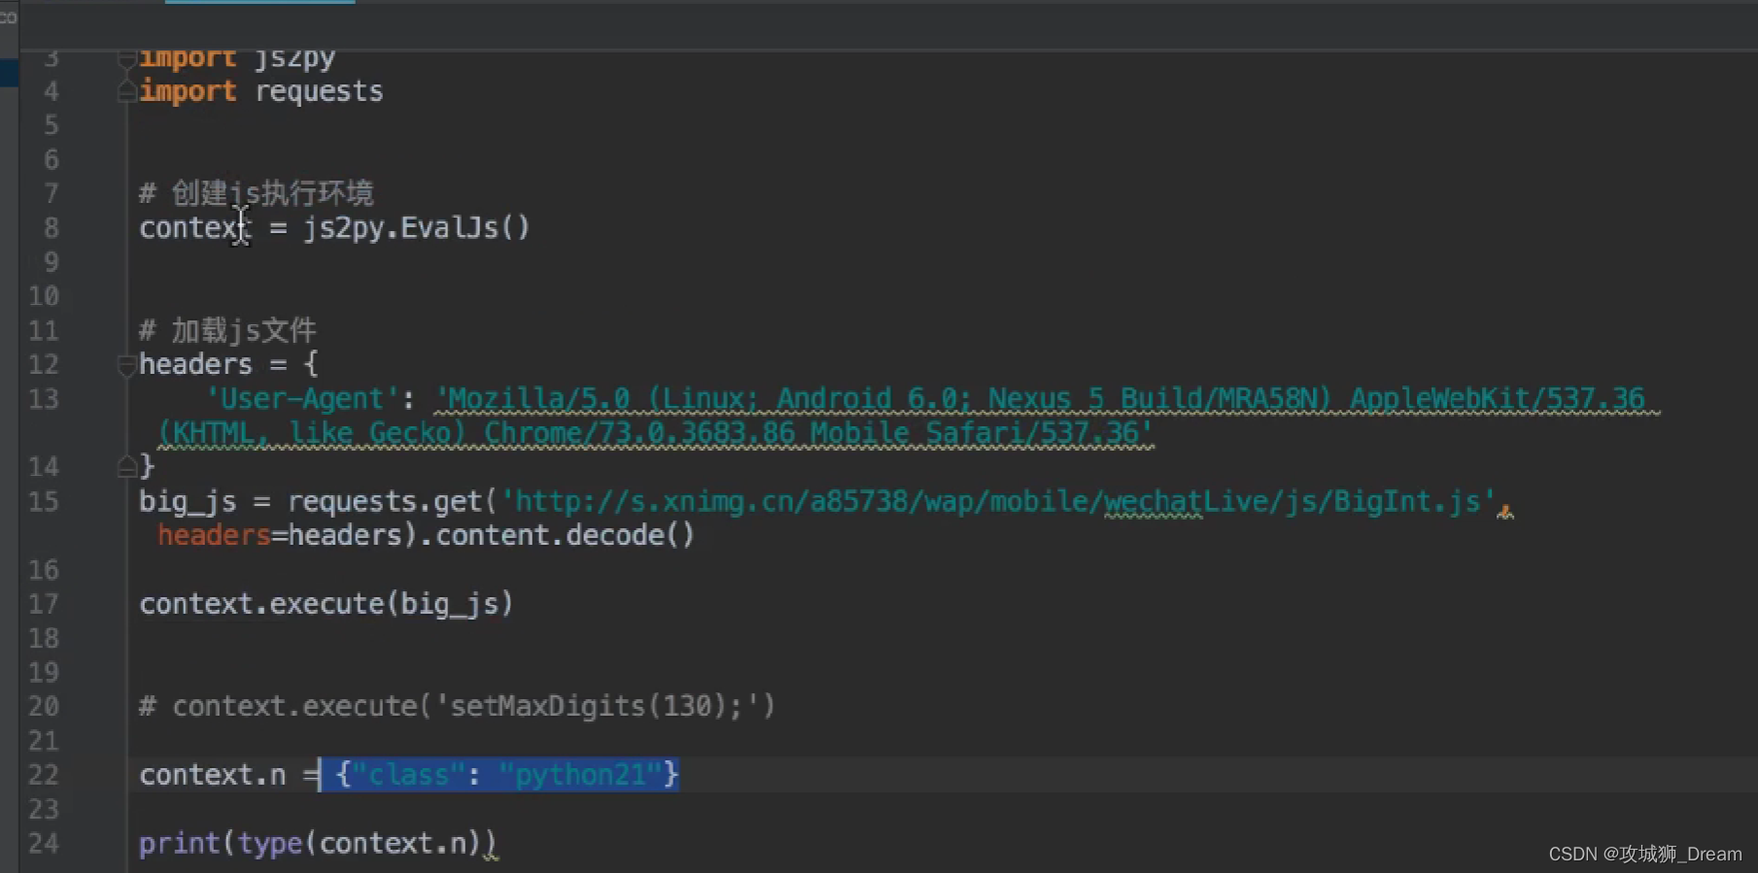Click 'requests.get(' on line 15

click(392, 502)
